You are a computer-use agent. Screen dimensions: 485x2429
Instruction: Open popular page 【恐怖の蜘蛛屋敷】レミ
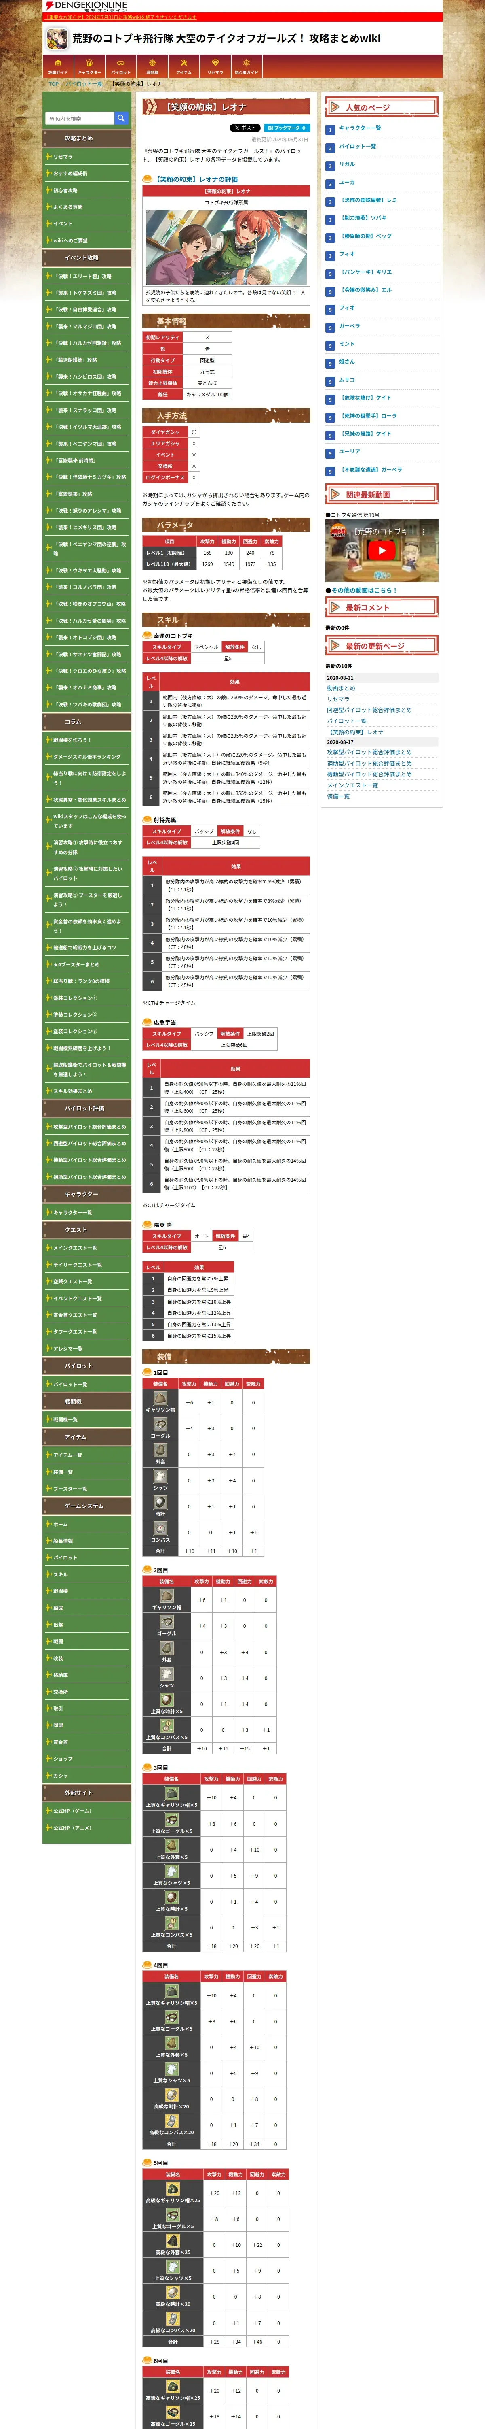pos(368,200)
